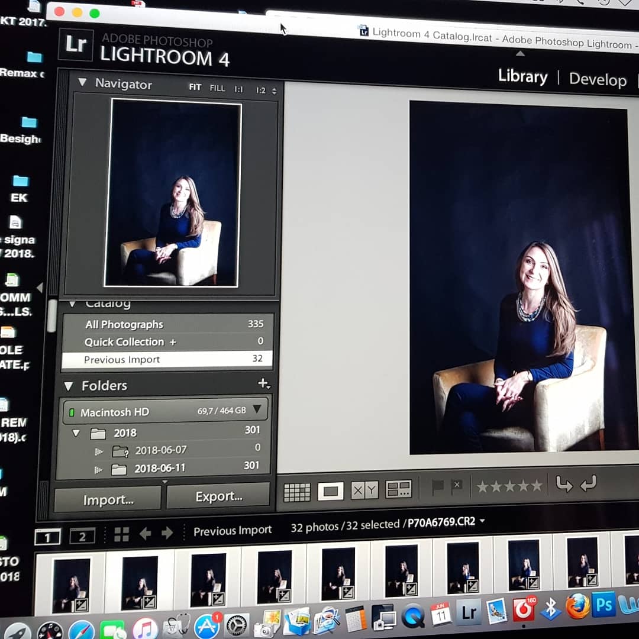Set Navigator zoom to FIT

point(195,87)
